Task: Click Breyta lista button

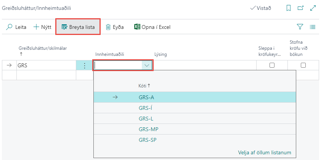Action: pos(78,27)
